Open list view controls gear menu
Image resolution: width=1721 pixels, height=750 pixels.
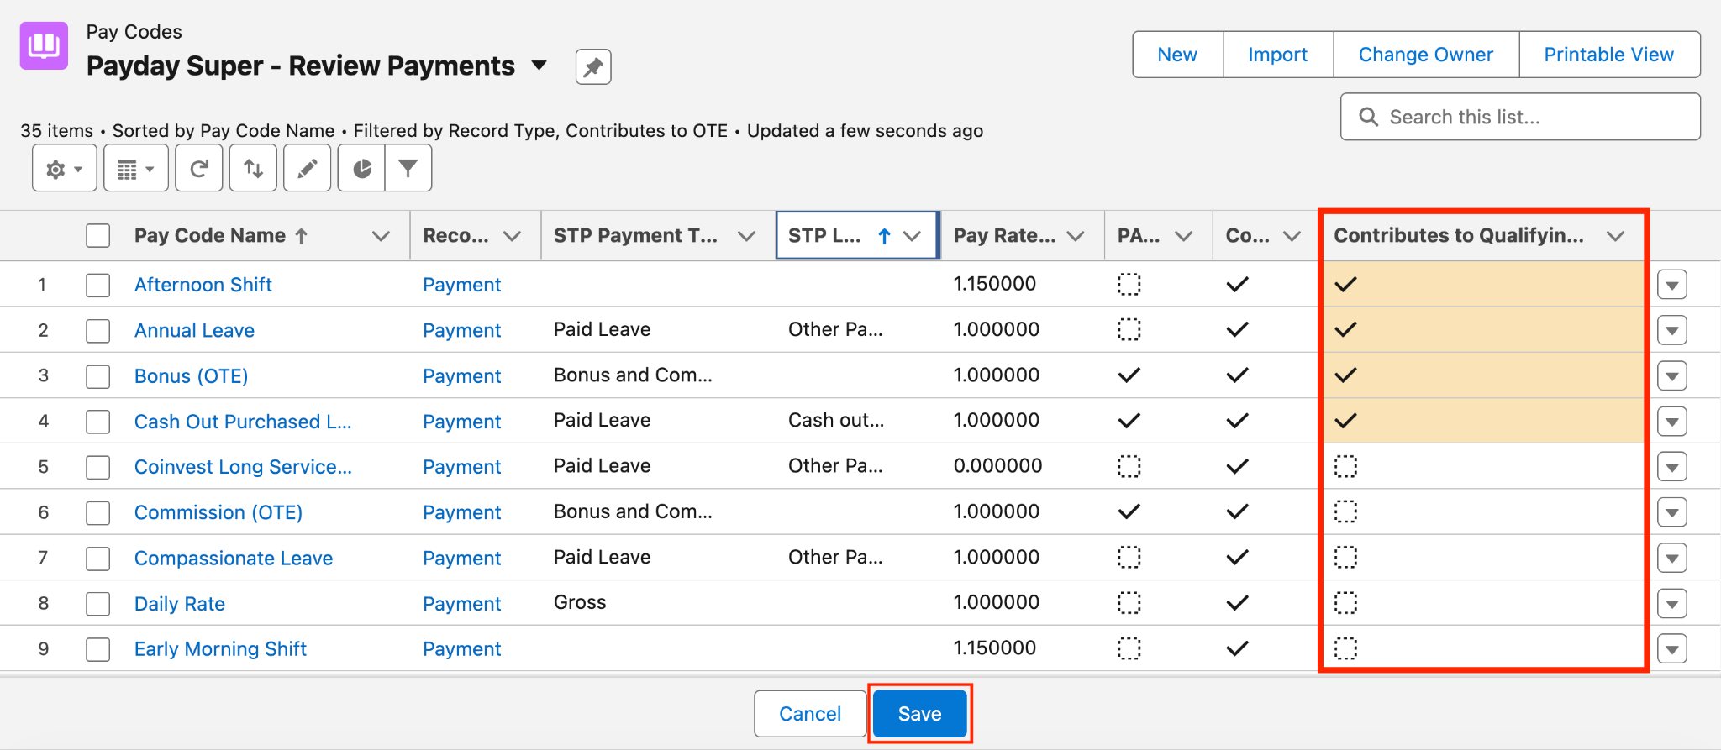65,169
